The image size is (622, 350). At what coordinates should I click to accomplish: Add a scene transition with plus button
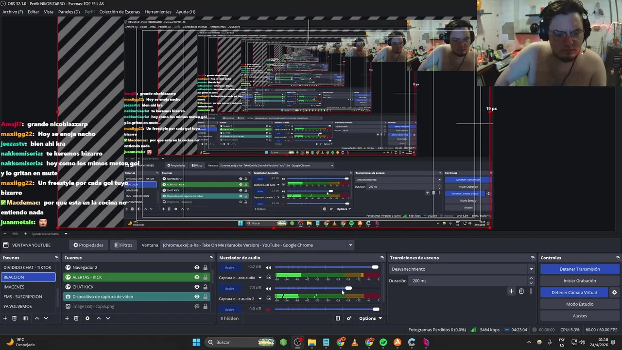[x=511, y=291]
